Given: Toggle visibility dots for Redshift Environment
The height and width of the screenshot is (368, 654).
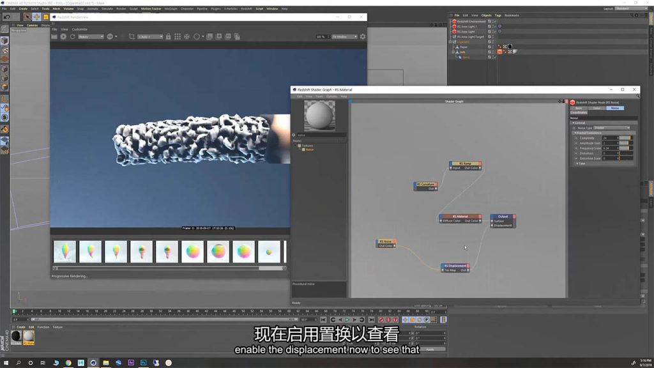Looking at the screenshot, I should (492, 21).
